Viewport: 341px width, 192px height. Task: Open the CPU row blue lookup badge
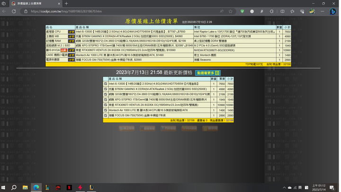pos(71,32)
